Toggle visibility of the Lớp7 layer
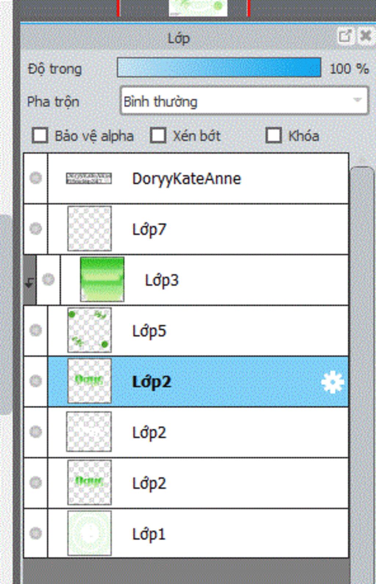376x584 pixels. tap(36, 229)
